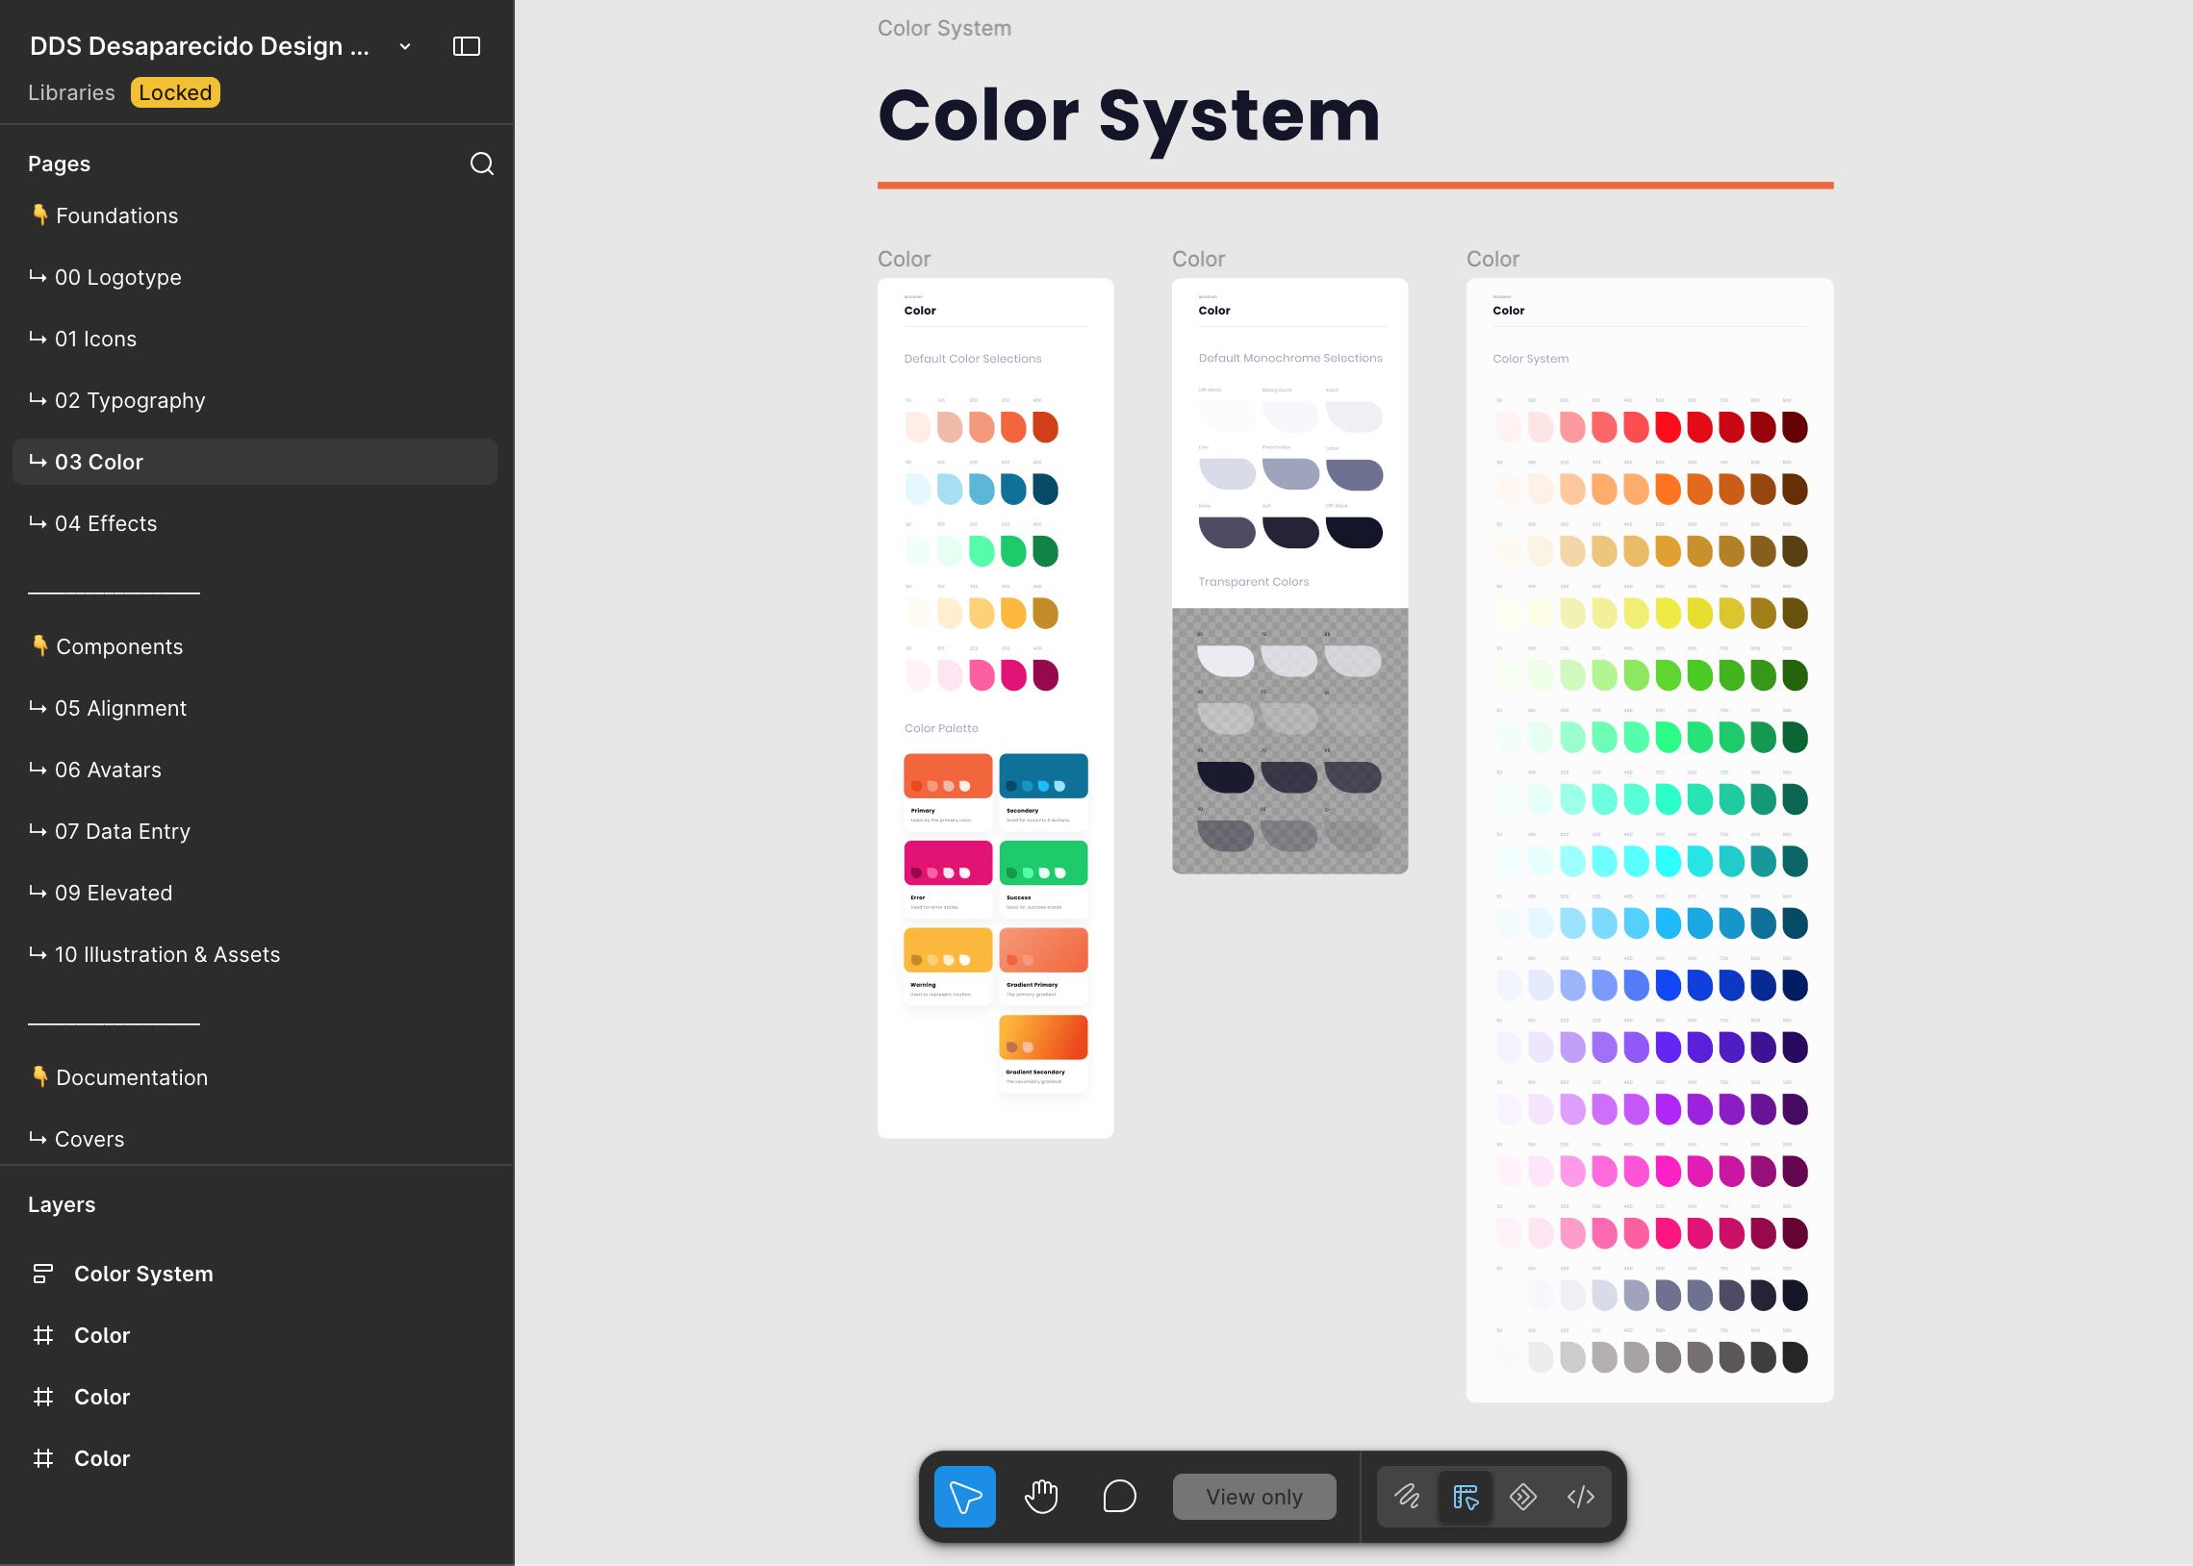Screen dimensions: 2193x1566
Task: Open the Covers page
Action: click(x=255, y=1139)
